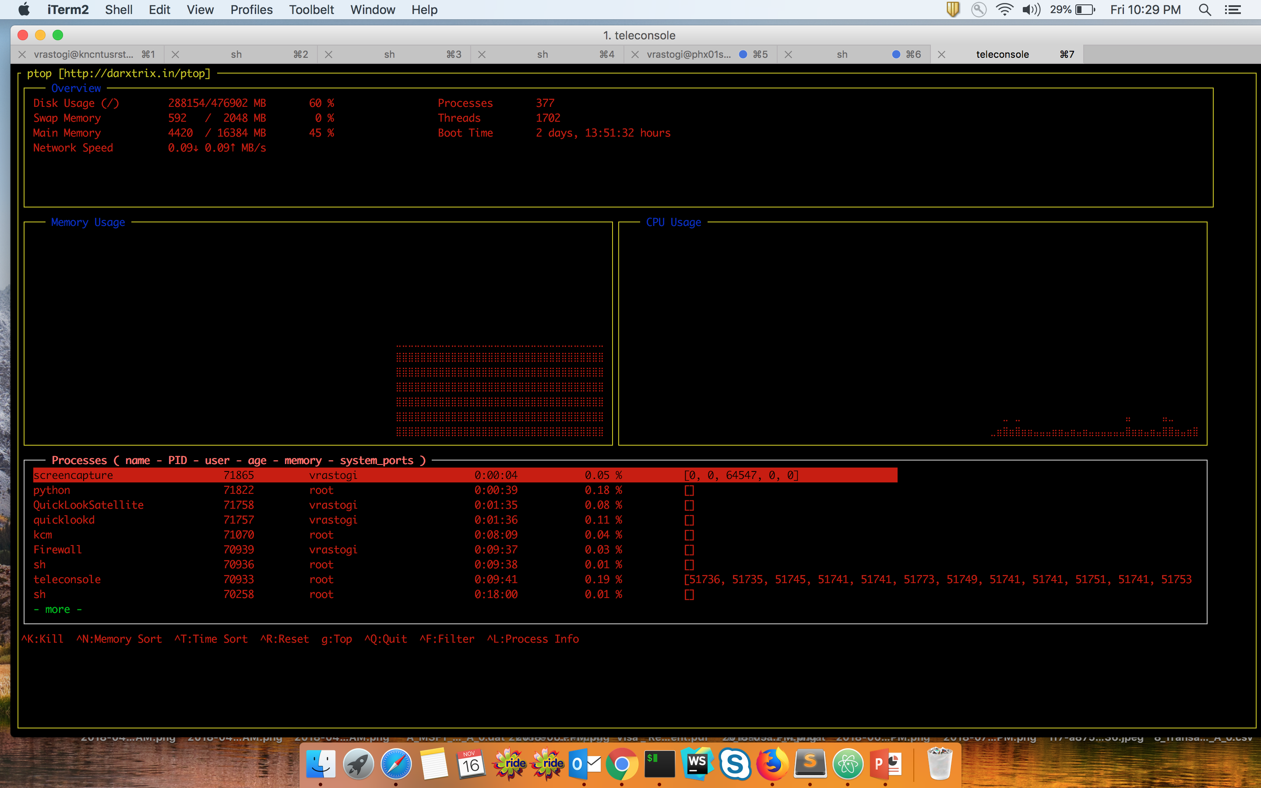
Task: Open Skype from the dock
Action: click(735, 764)
